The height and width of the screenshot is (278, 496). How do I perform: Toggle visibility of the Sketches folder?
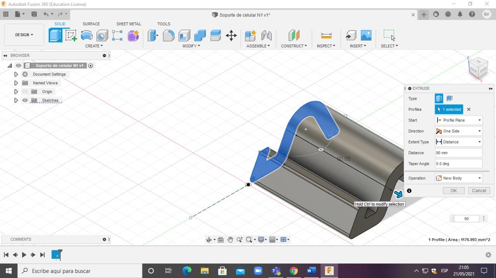coord(25,101)
